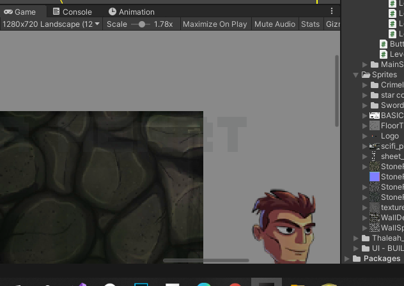
Task: Toggle Mute Audio in Game view
Action: tap(275, 24)
